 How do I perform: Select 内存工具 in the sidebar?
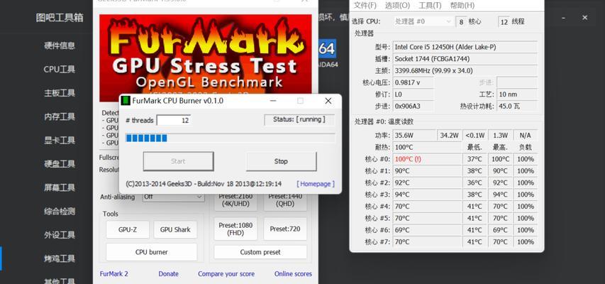pos(60,116)
